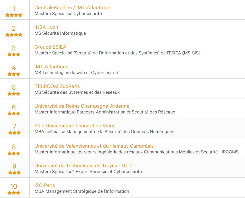Click the four-star rating under rank 2

pyautogui.click(x=14, y=35)
